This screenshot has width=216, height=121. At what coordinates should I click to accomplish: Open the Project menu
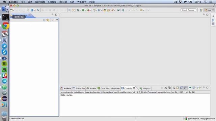click(x=63, y=2)
